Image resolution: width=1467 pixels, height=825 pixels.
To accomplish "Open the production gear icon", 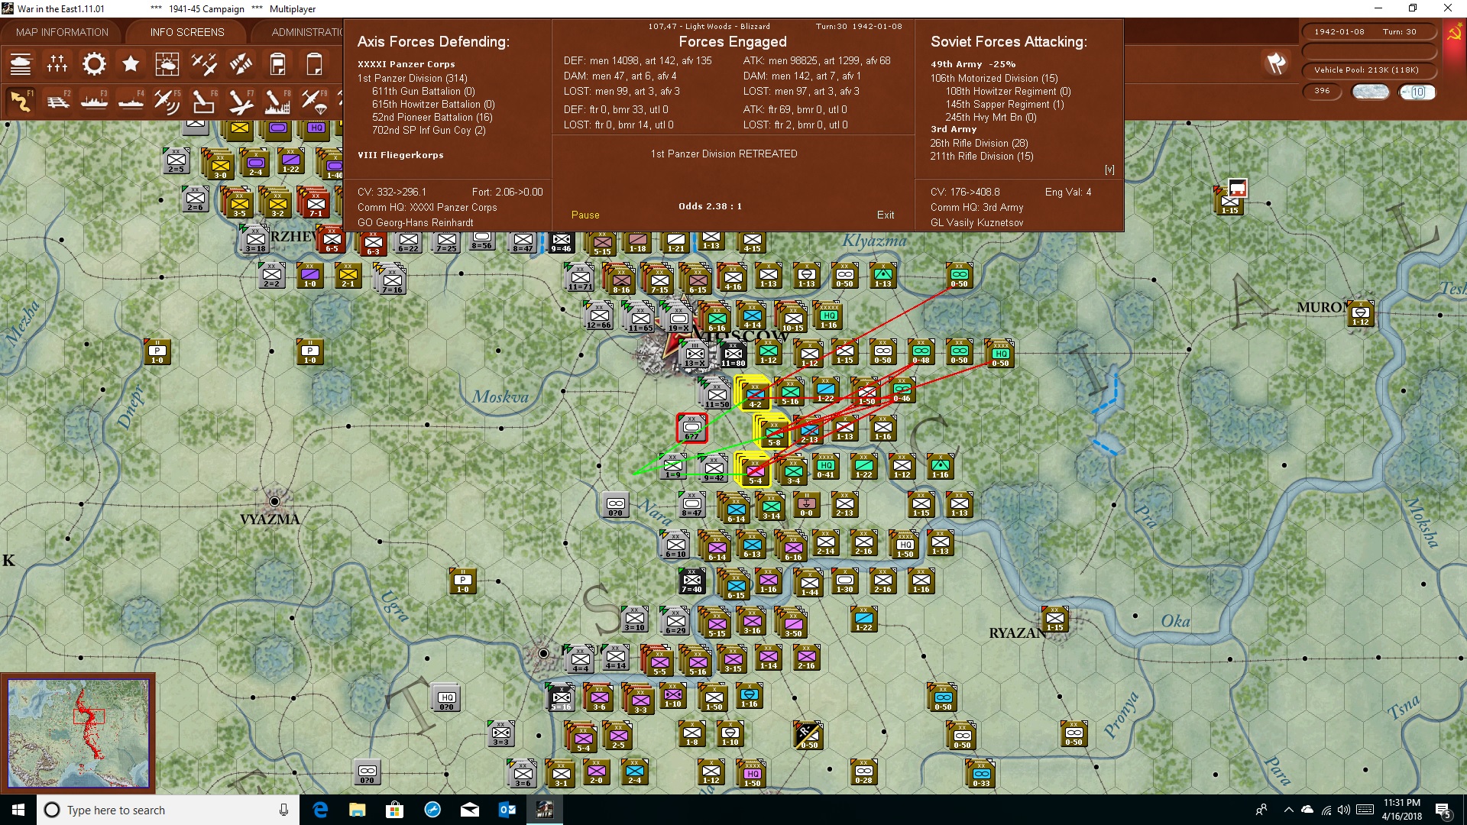I will tap(94, 64).
